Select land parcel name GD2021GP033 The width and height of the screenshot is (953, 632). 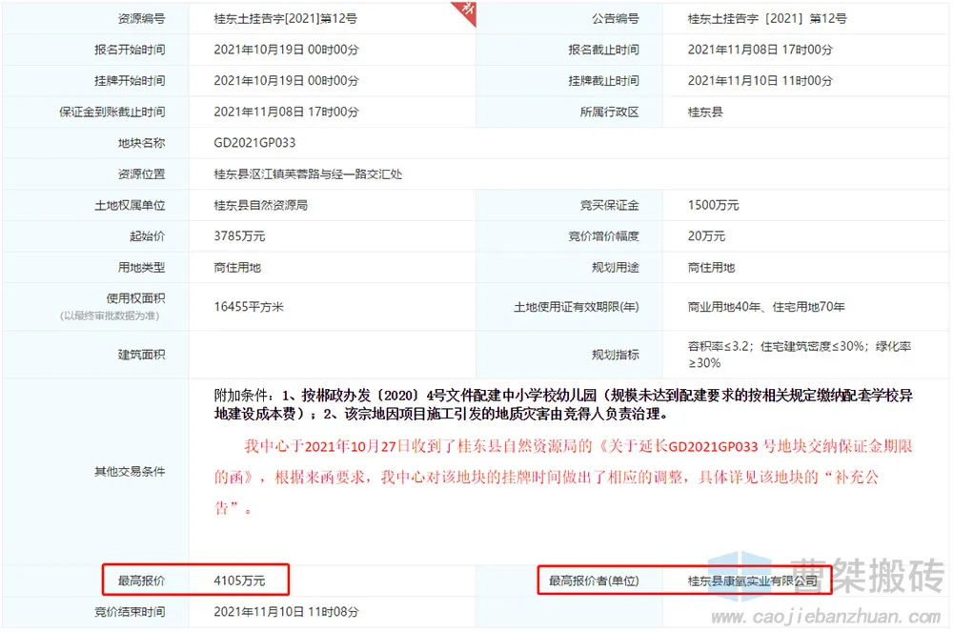[254, 143]
